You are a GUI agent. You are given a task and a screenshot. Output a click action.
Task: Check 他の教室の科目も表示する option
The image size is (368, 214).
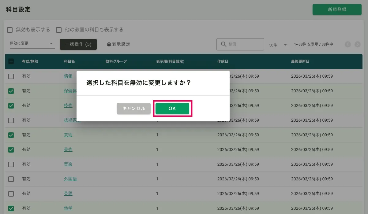tap(59, 30)
